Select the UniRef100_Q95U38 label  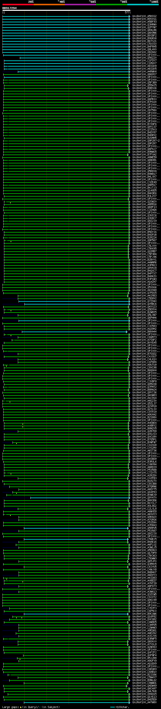pyautogui.click(x=144, y=384)
